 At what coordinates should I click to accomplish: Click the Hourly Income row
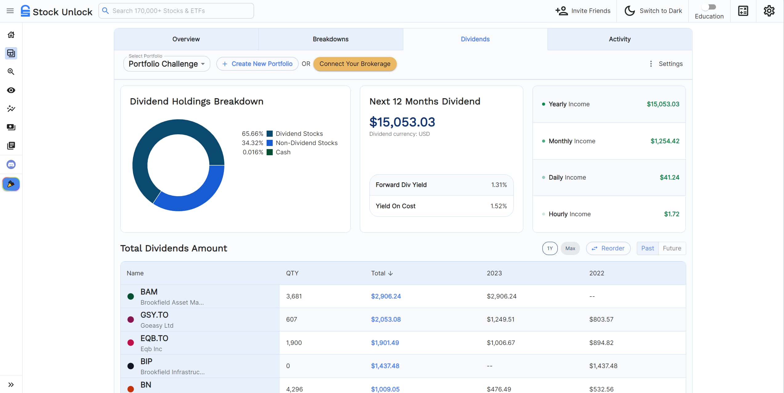(609, 214)
